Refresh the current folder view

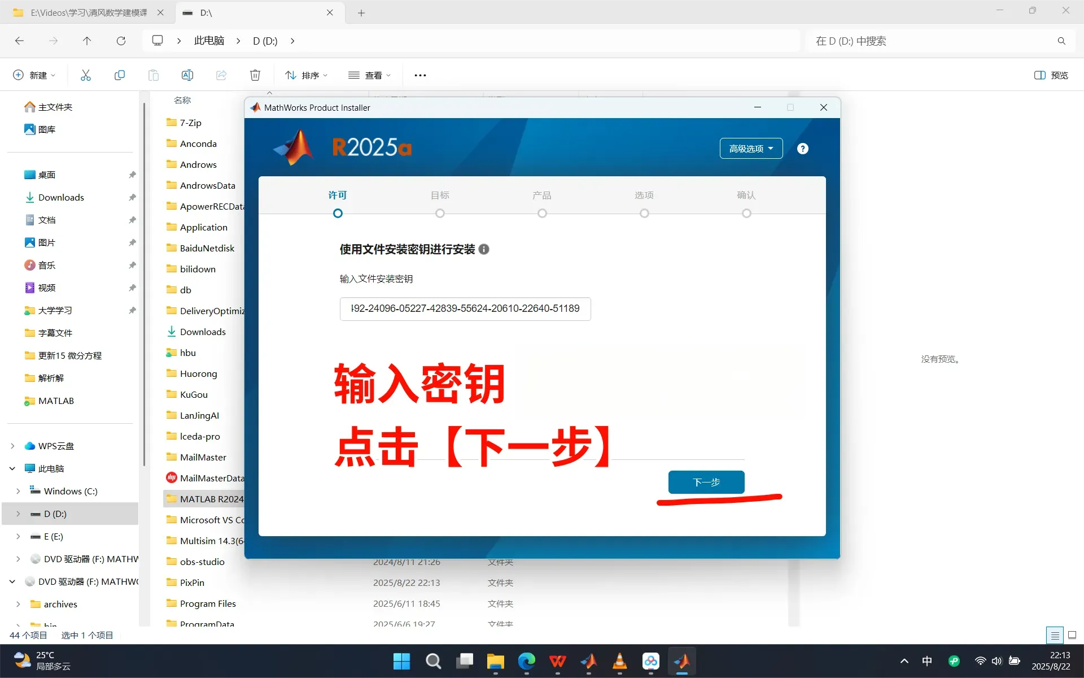click(121, 41)
